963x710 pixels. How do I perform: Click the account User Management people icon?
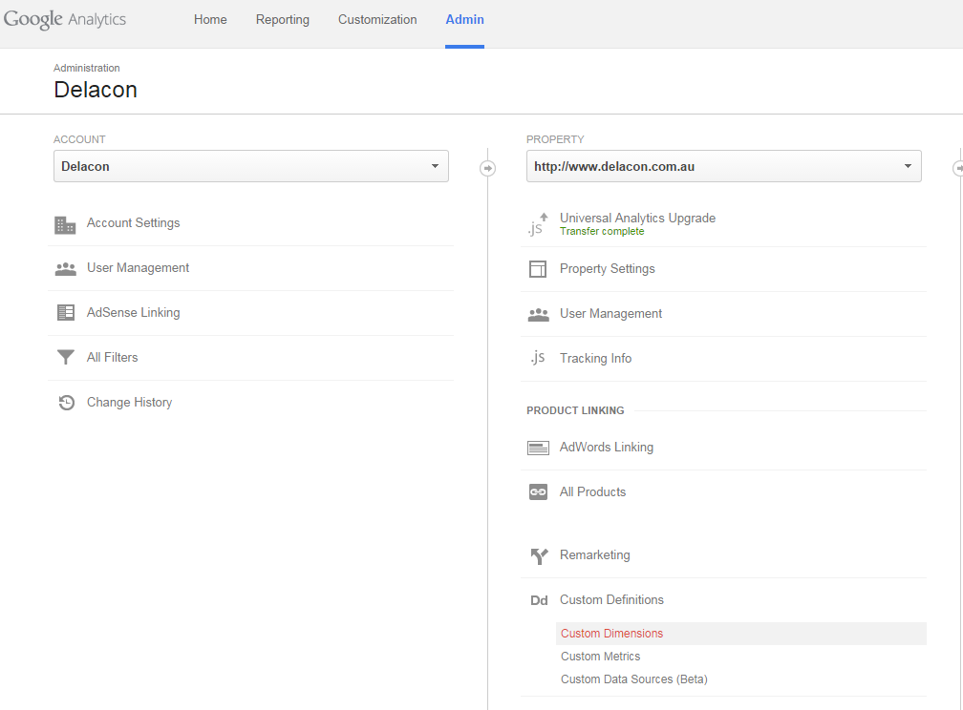(x=66, y=269)
